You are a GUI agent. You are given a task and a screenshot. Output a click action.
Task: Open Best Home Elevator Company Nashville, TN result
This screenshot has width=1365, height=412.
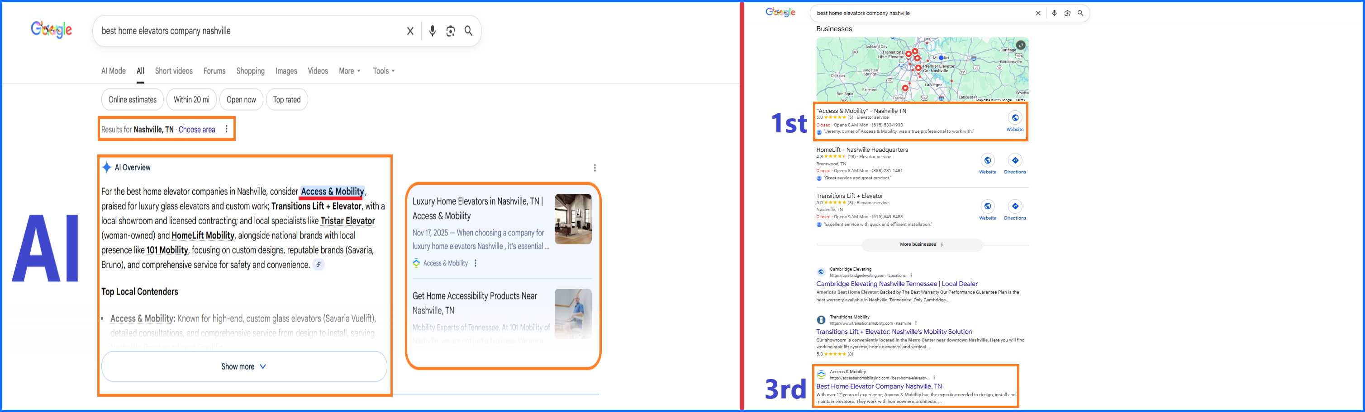pyautogui.click(x=879, y=387)
